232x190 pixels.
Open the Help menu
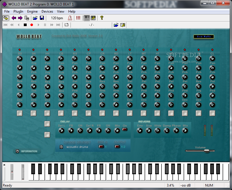point(72,11)
